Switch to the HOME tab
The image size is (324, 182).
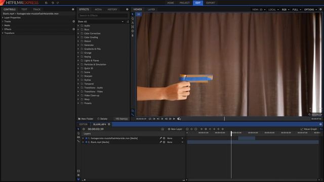(x=171, y=3)
